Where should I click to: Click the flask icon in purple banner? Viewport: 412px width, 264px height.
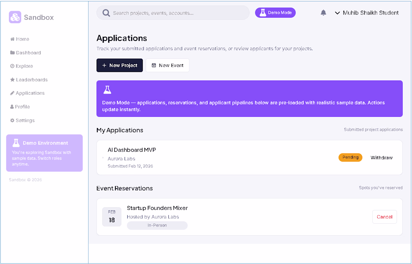(x=107, y=90)
